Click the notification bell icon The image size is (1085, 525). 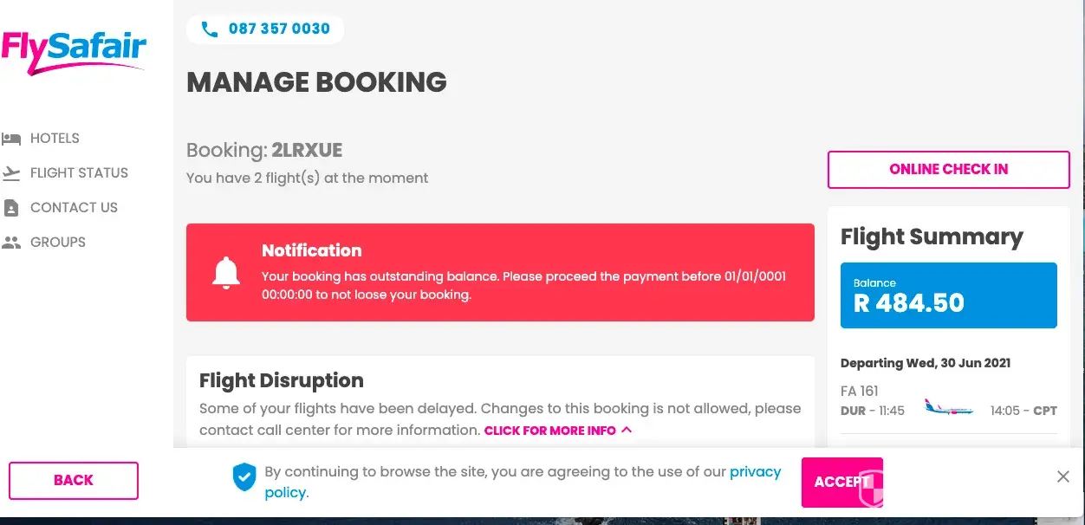pos(225,273)
